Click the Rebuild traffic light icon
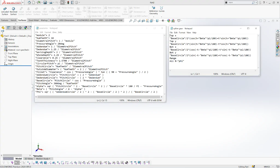 pos(68,2)
